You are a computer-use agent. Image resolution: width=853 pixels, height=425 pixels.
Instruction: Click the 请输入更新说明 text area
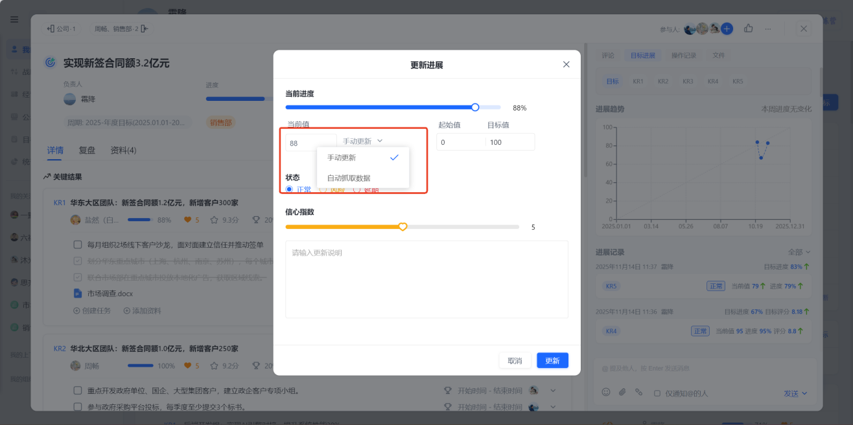click(x=426, y=279)
